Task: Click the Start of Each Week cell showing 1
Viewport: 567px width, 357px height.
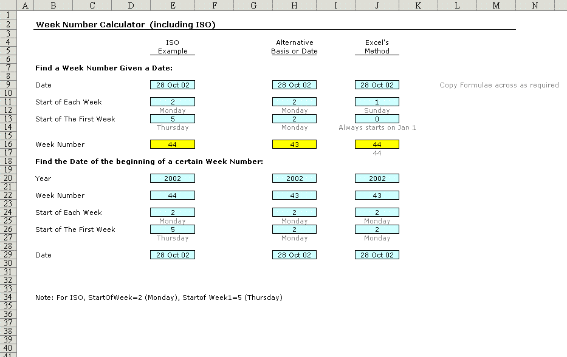Action: pos(377,102)
